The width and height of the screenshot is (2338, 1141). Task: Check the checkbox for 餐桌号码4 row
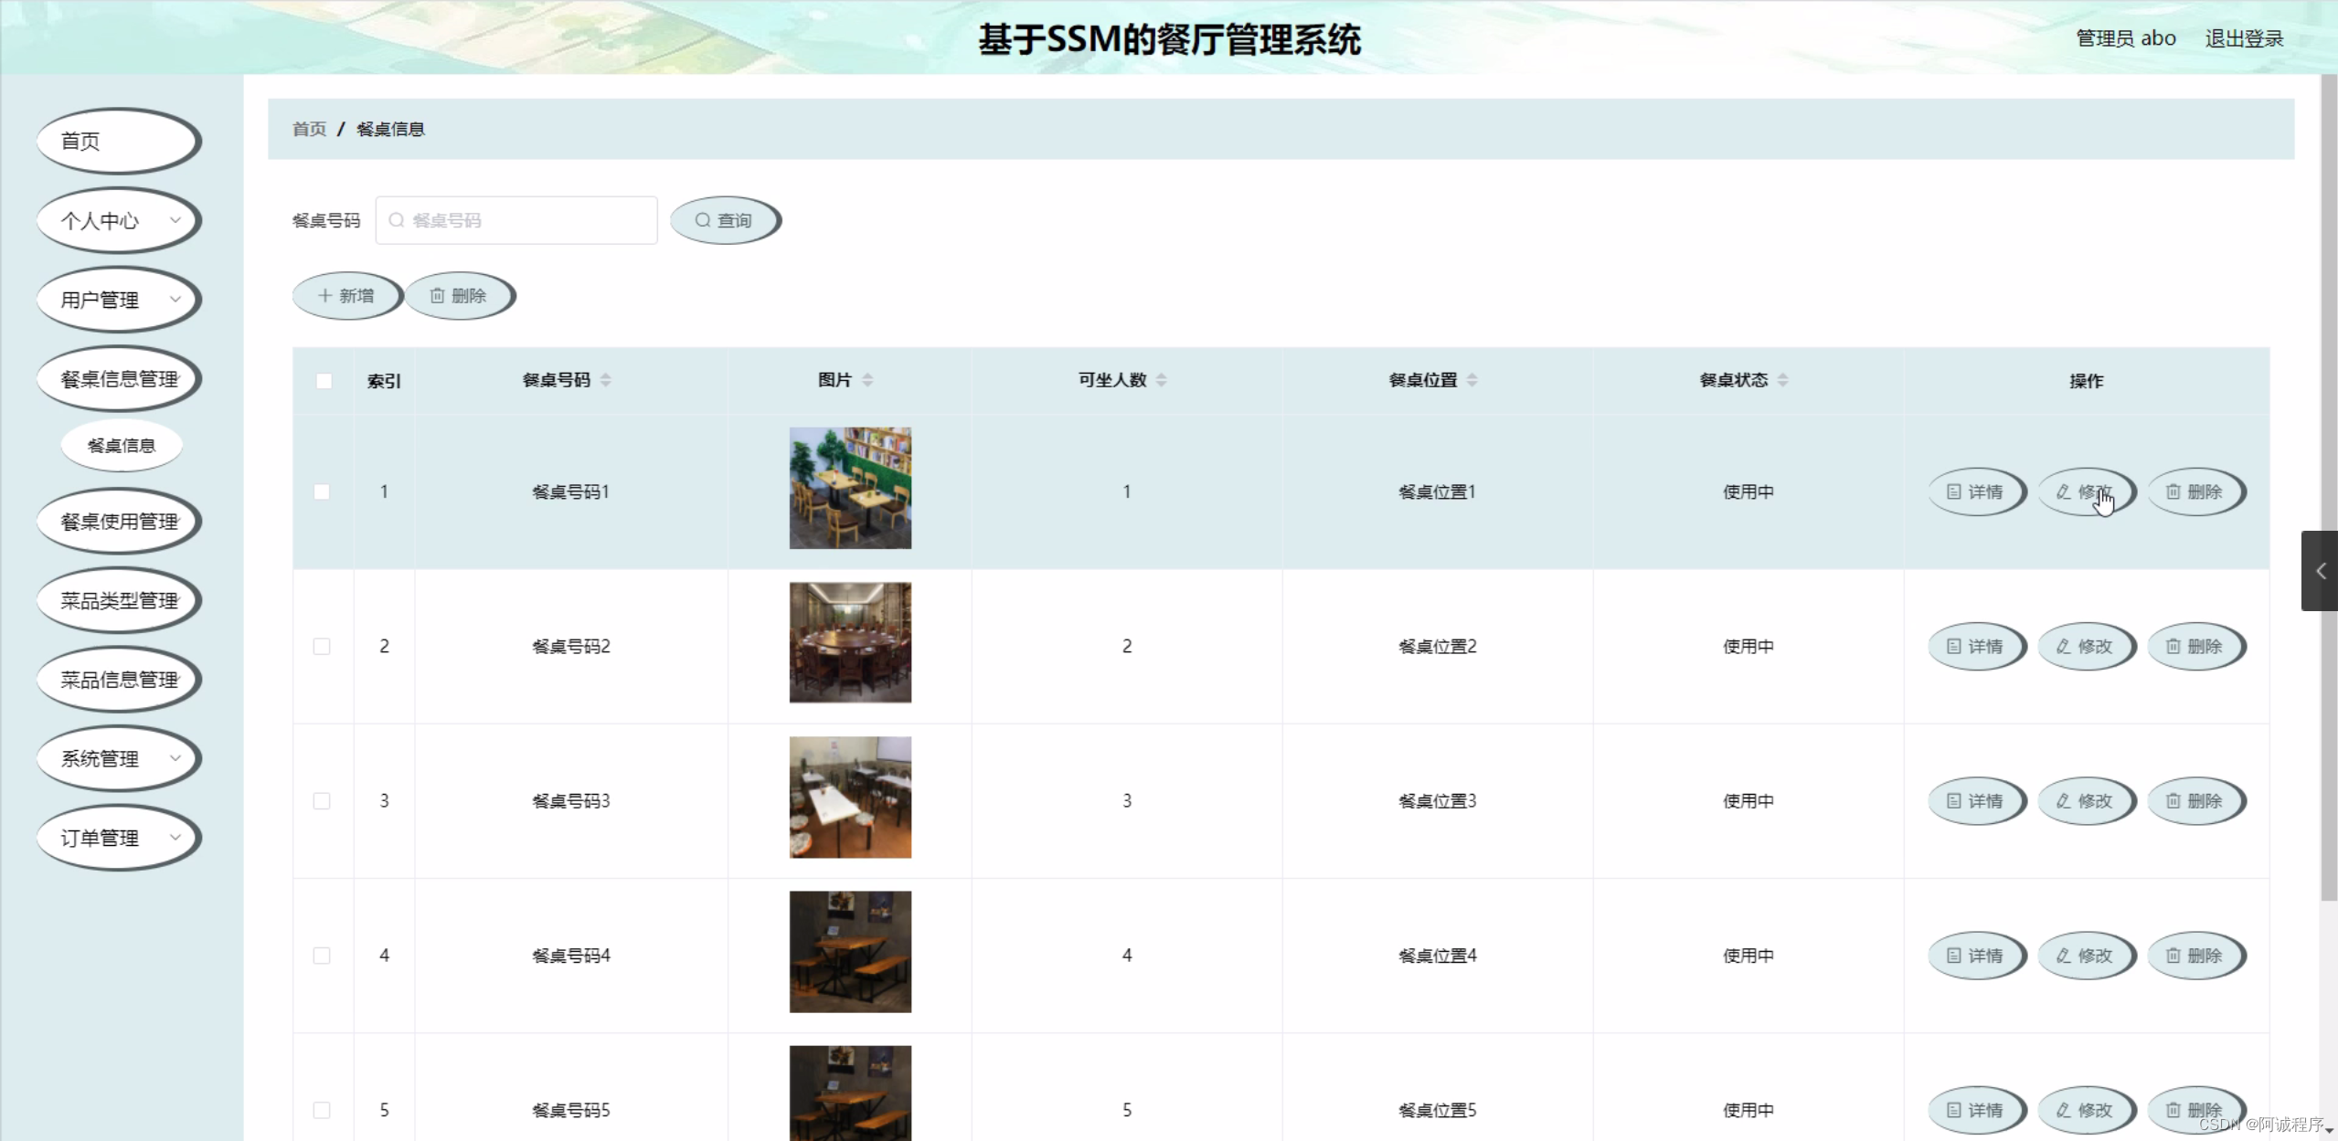click(x=322, y=955)
